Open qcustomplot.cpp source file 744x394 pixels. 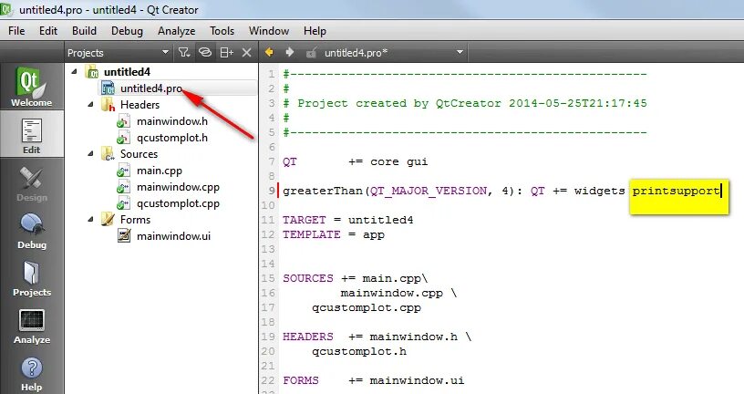point(178,203)
